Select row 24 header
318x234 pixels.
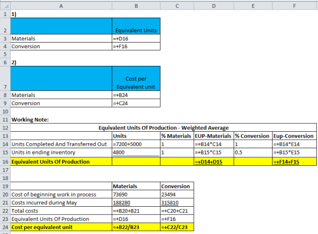[x=5, y=227]
